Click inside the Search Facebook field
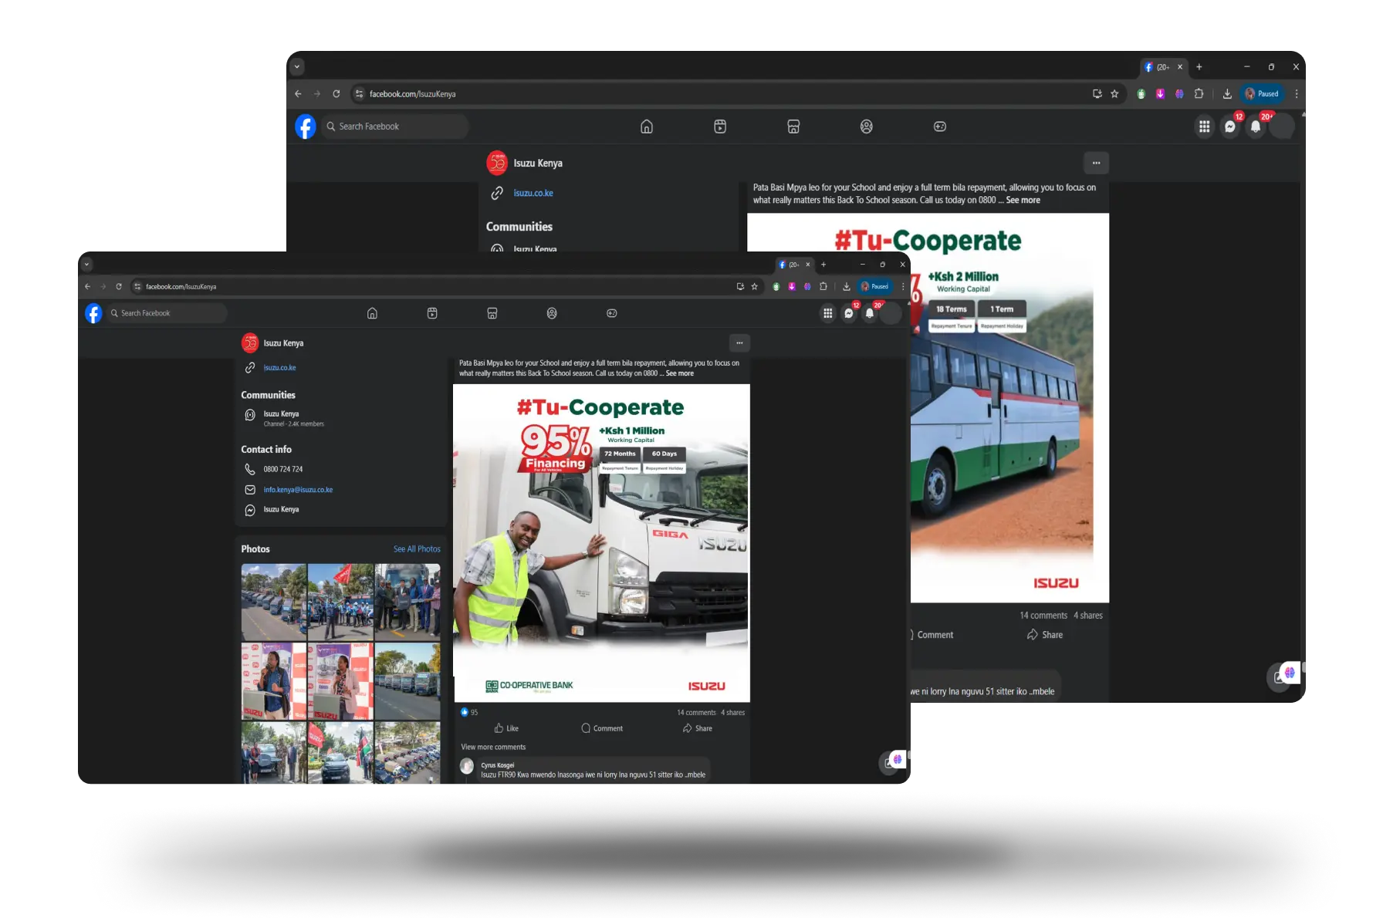The image size is (1383, 918). 166,313
